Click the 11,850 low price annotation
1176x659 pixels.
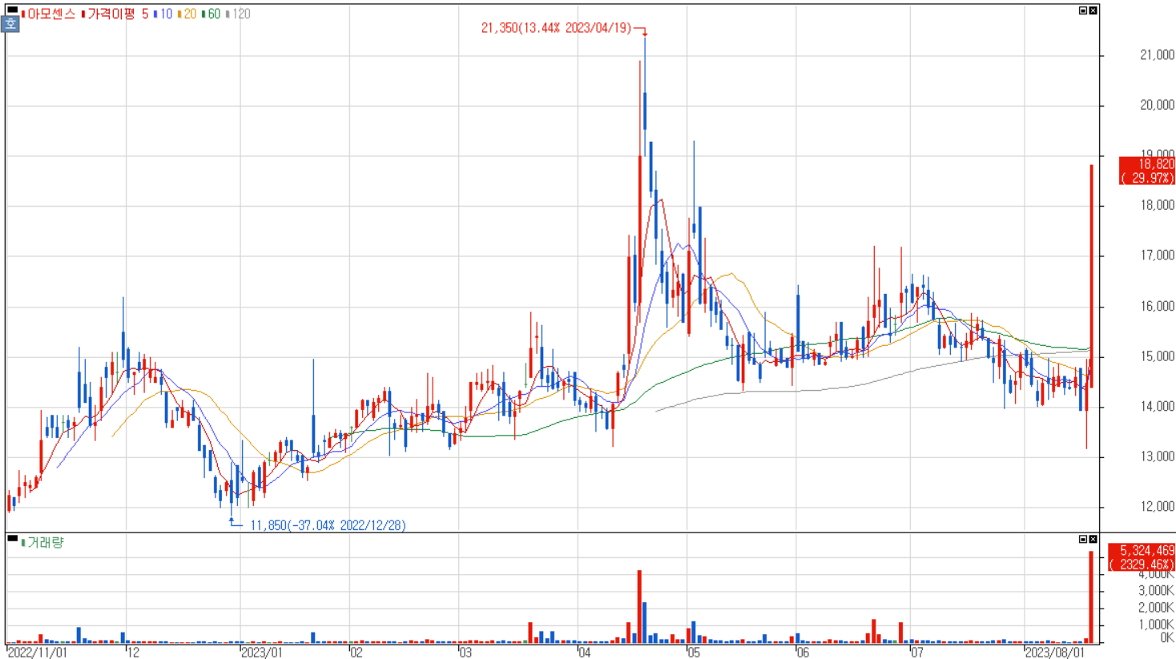point(328,525)
